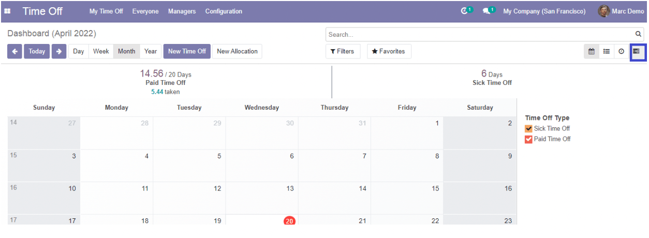Viewport: 649px width, 238px height.
Task: Open the My Company (San Francisco) switcher
Action: (544, 11)
